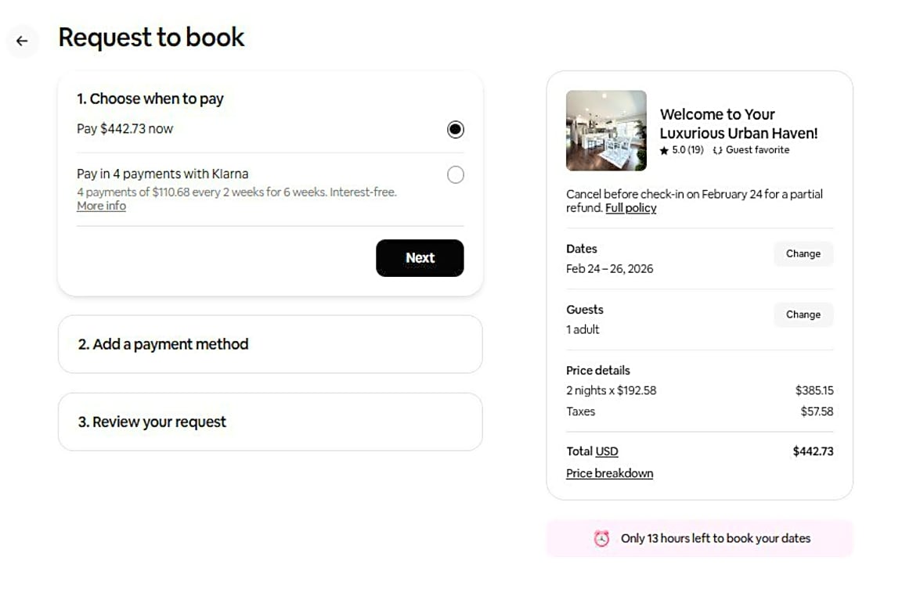The height and width of the screenshot is (596, 902).
Task: View the Price breakdown link
Action: point(609,473)
